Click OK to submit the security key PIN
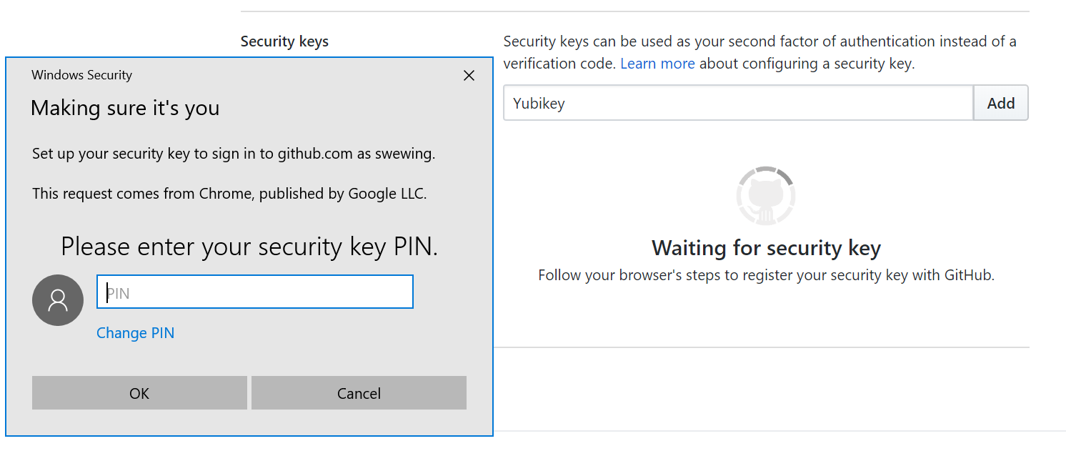This screenshot has width=1066, height=451. click(x=139, y=393)
